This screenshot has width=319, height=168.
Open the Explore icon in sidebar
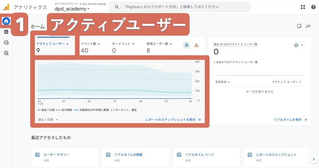tap(6, 42)
